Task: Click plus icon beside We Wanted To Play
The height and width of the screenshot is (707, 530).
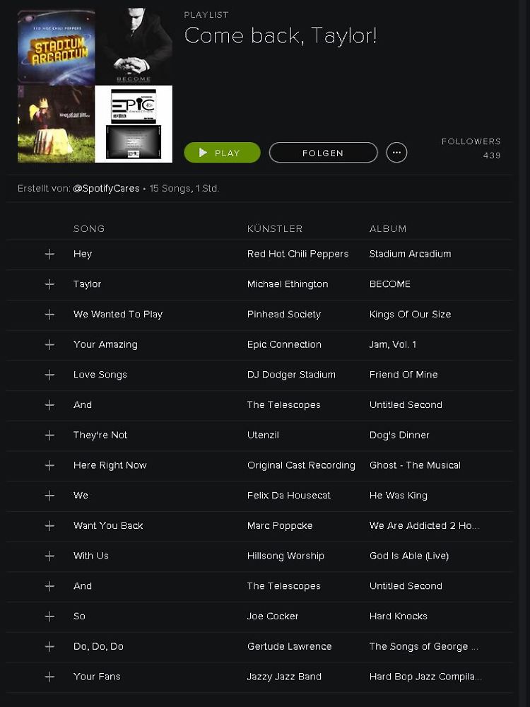Action: coord(49,315)
